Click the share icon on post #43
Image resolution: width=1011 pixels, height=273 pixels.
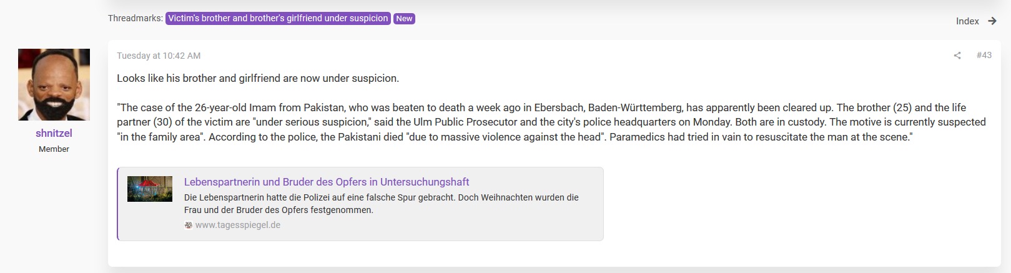(957, 56)
